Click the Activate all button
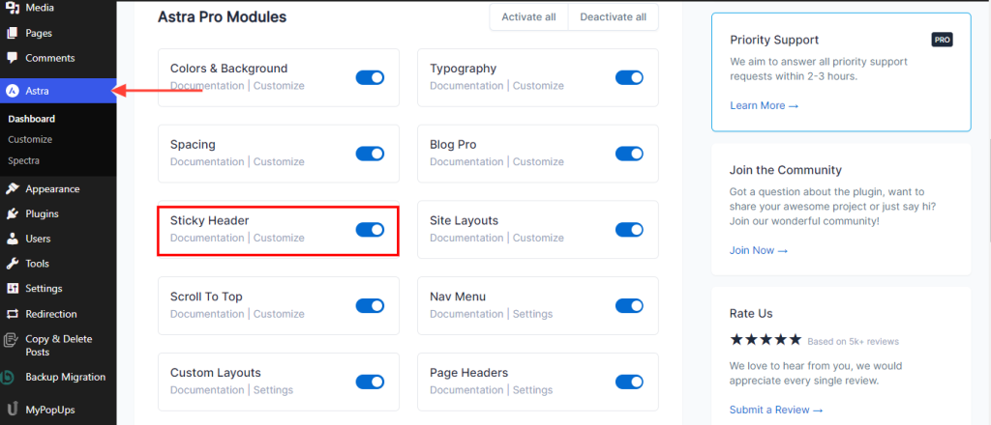991x425 pixels. [529, 17]
